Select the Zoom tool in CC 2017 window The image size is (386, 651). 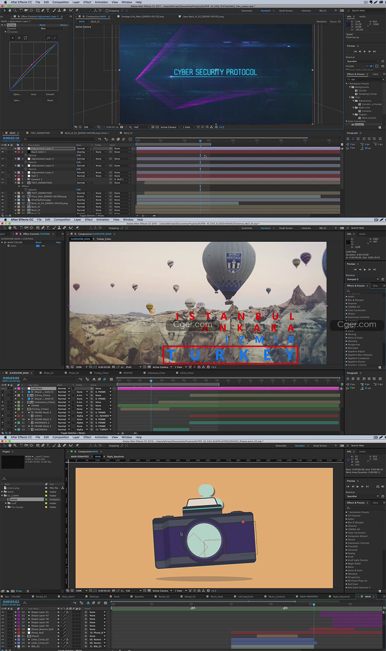click(x=14, y=11)
